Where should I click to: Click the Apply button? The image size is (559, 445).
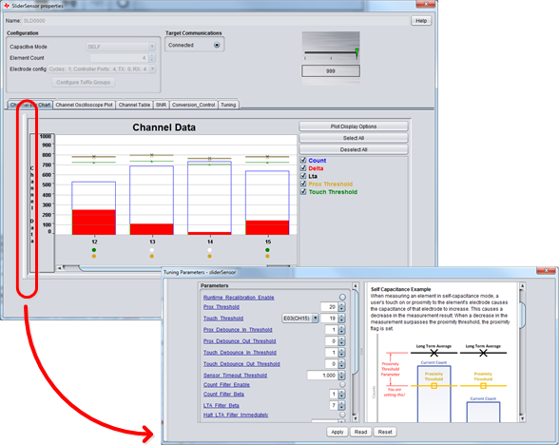[x=337, y=432]
